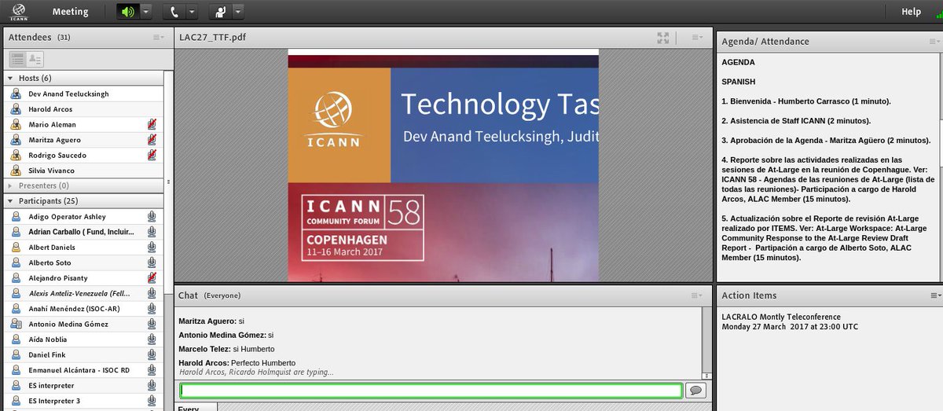Click microphone icon for ES Interpreter 3
This screenshot has height=411, width=943.
[152, 401]
